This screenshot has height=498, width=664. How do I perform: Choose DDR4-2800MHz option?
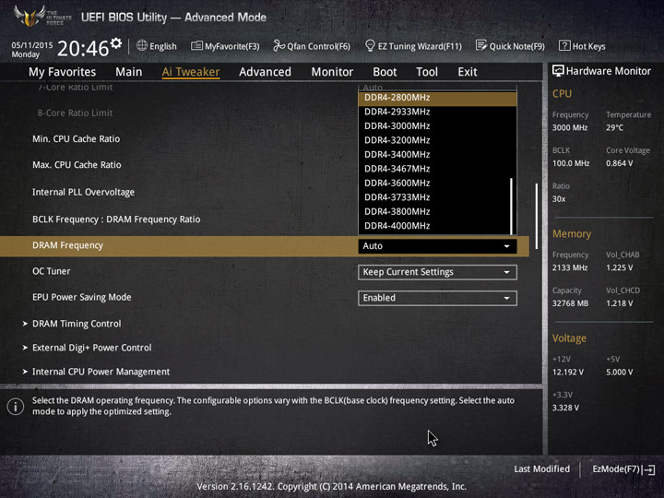point(437,98)
